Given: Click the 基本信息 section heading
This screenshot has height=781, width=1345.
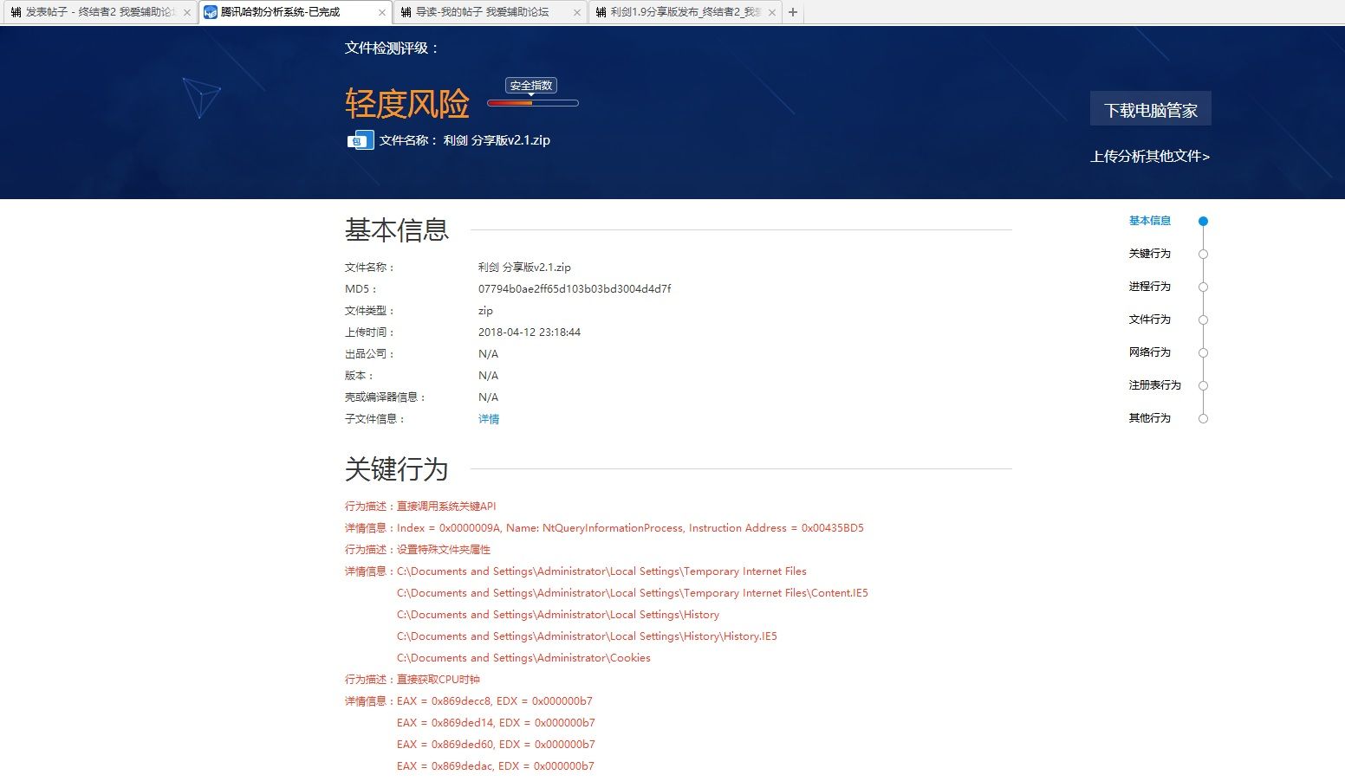Looking at the screenshot, I should 397,229.
